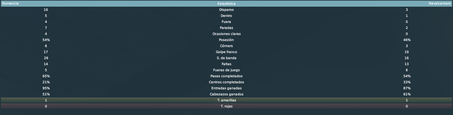Select the Paradas statistic row
453x115 pixels.
point(226,28)
